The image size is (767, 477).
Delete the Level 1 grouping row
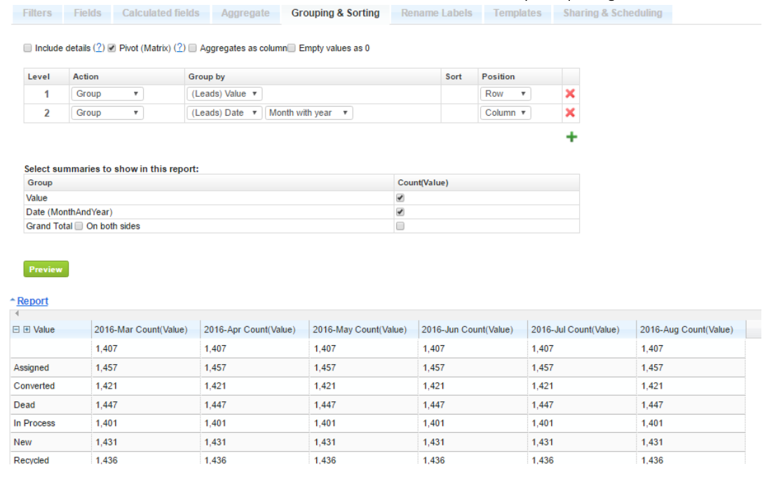pyautogui.click(x=570, y=94)
